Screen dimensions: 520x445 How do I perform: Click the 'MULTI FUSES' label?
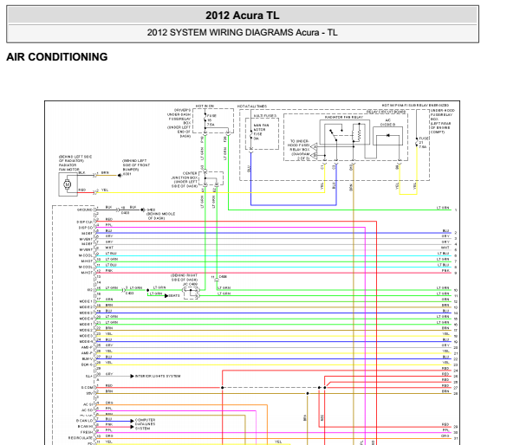click(264, 116)
